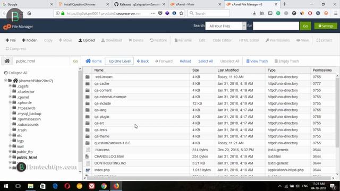Image resolution: width=340 pixels, height=191 pixels.
Task: Open the All Your Files search dropdown
Action: [x=226, y=26]
